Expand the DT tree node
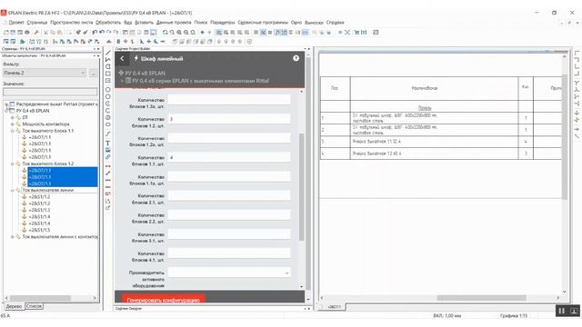This screenshot has width=582, height=327. [x=12, y=117]
